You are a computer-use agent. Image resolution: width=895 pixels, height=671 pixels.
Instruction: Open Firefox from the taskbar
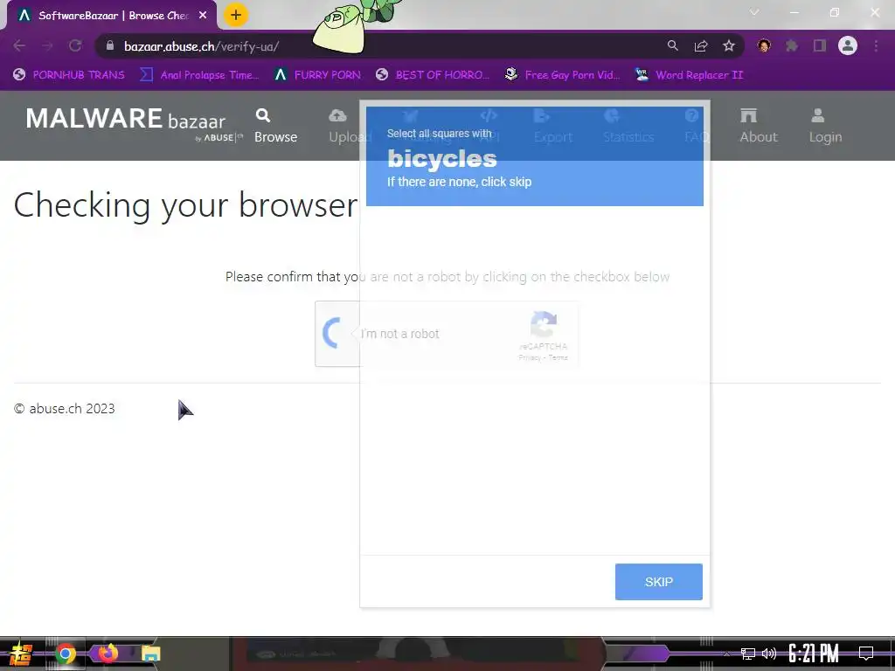tap(108, 654)
